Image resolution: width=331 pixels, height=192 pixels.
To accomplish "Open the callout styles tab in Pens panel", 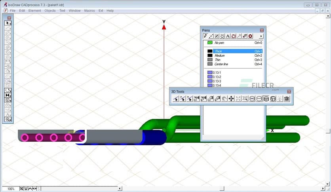I will [234, 36].
